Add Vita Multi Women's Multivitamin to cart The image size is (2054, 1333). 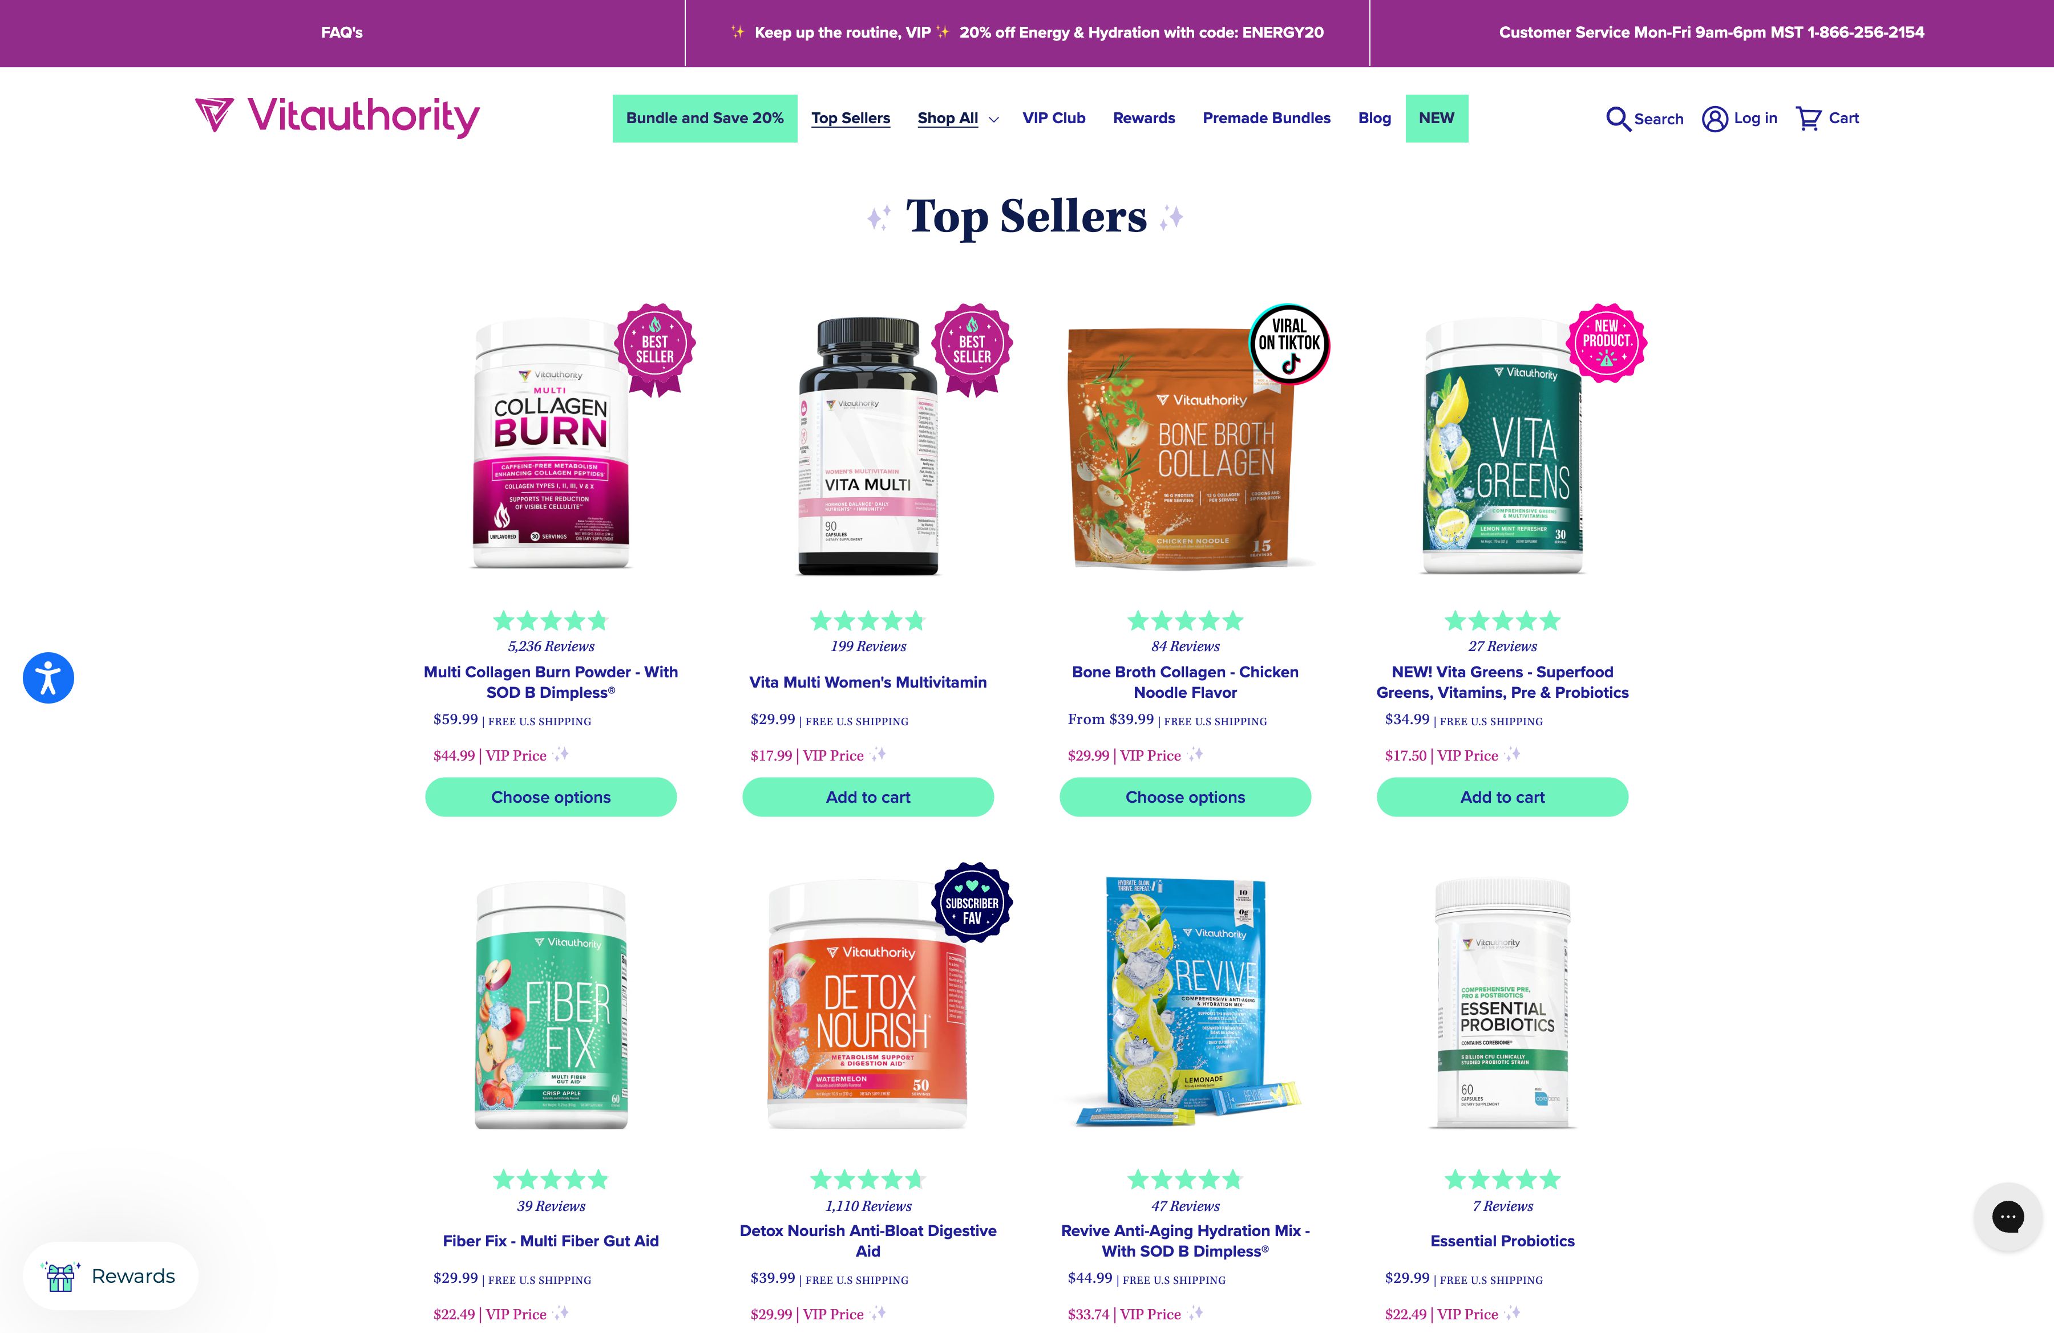click(867, 796)
